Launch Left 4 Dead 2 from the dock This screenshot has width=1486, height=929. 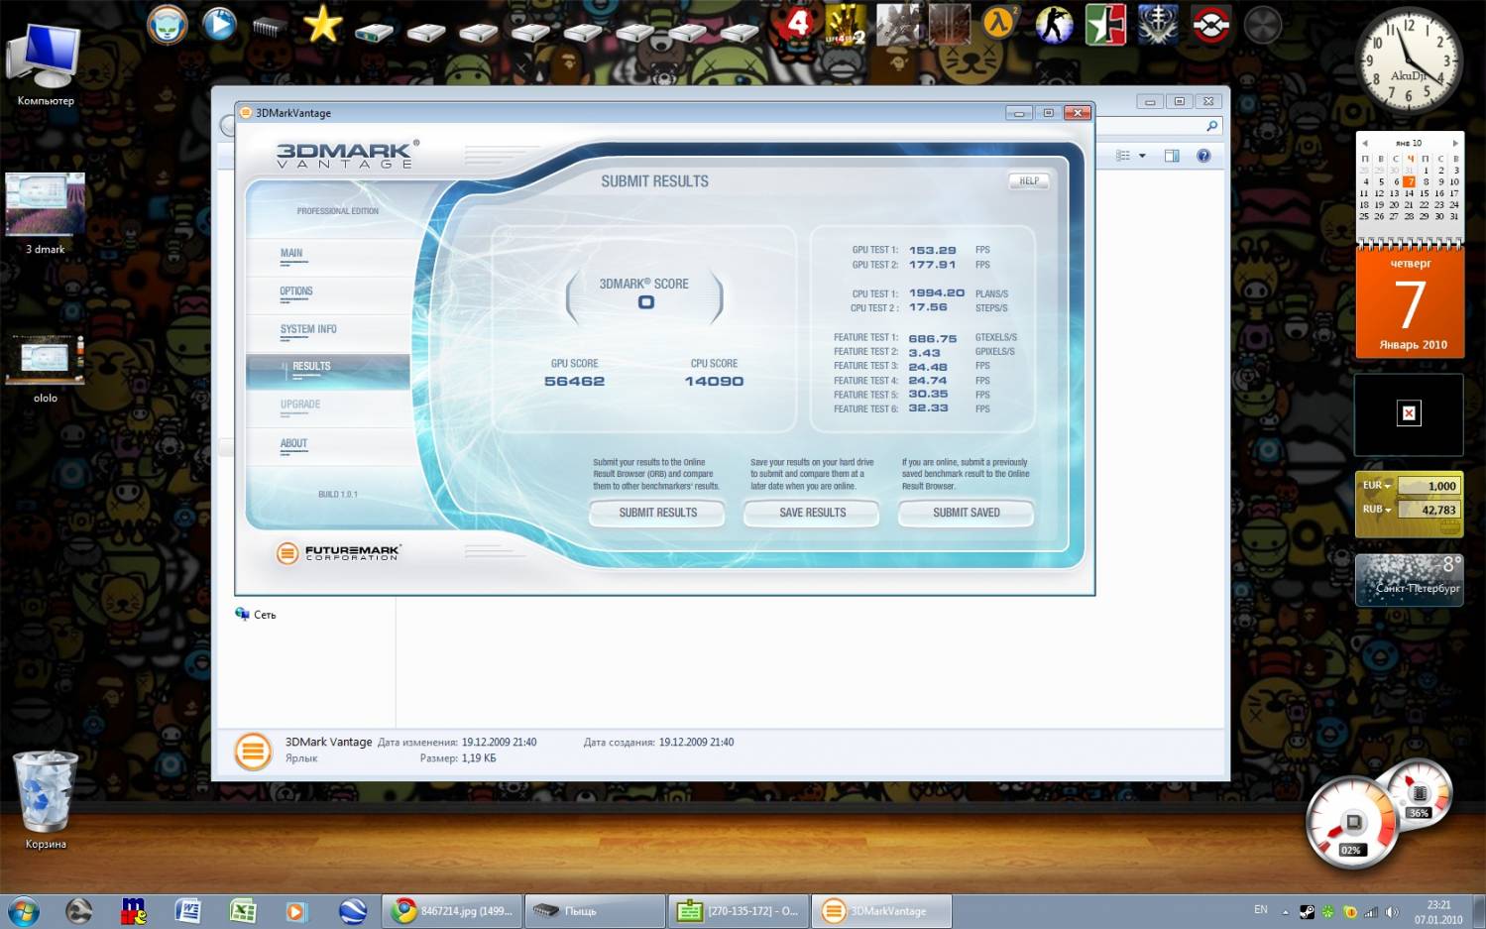pos(846,24)
